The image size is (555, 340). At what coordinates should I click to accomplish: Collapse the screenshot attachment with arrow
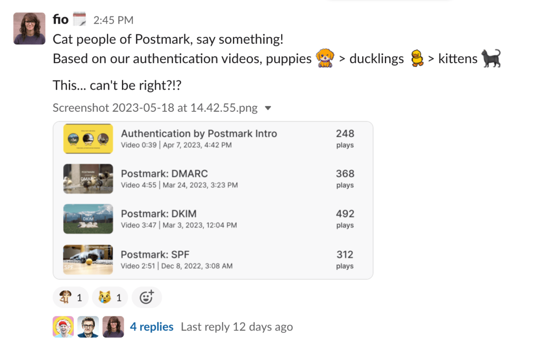tap(268, 108)
